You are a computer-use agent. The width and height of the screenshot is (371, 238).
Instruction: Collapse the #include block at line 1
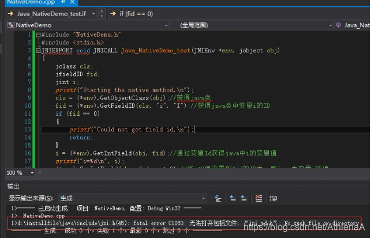pyautogui.click(x=38, y=35)
